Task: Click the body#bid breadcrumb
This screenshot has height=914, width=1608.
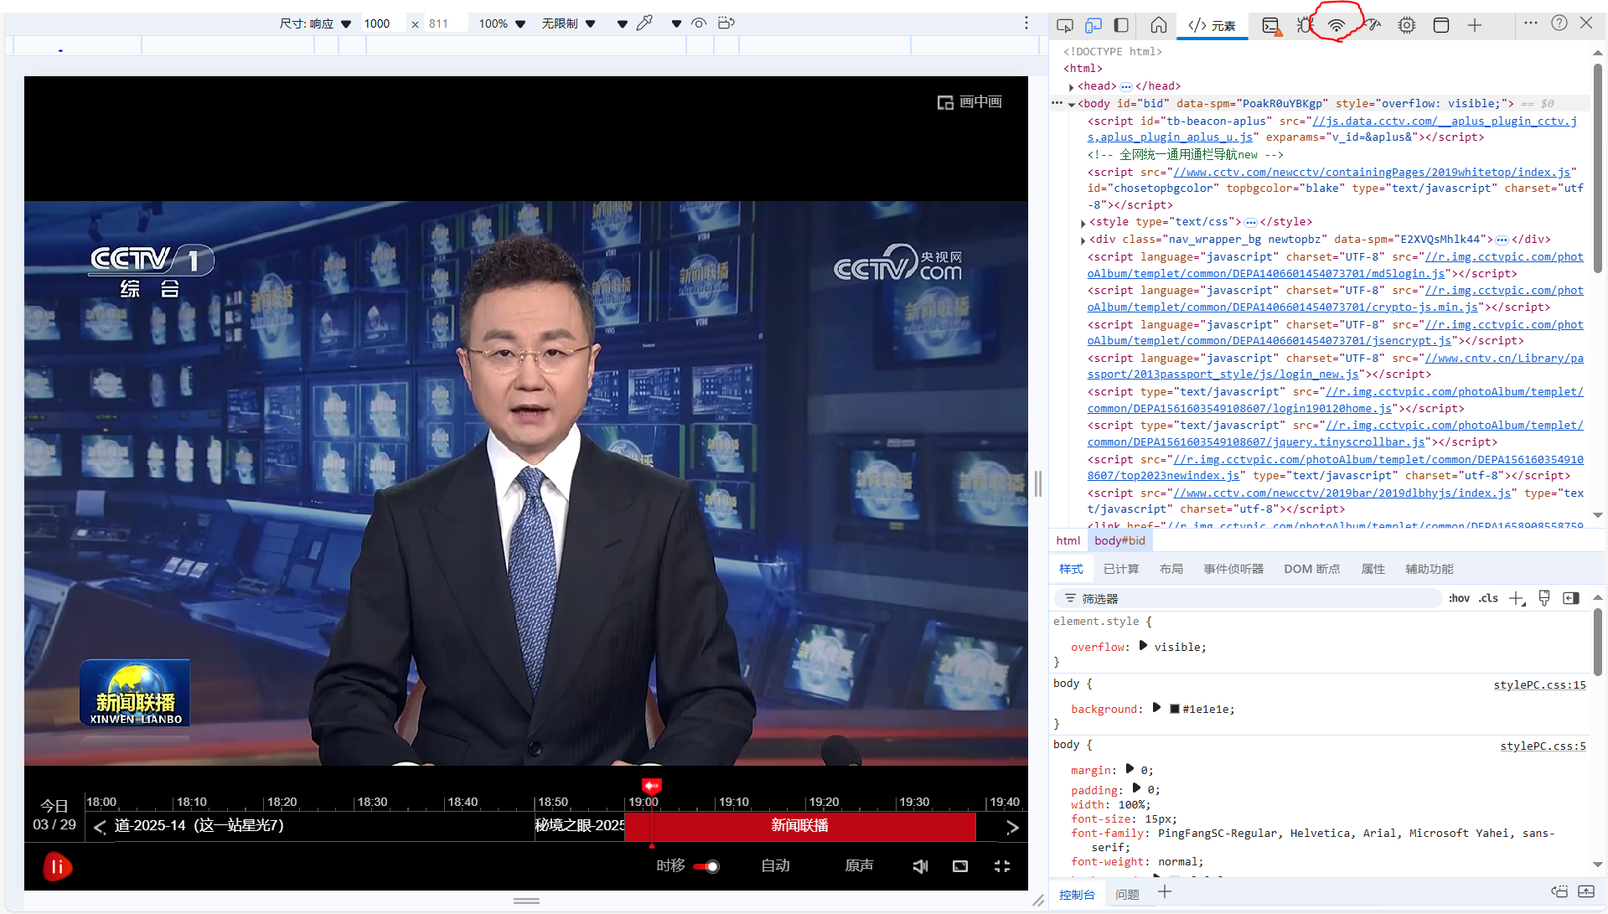Action: pos(1119,540)
